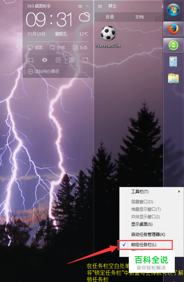This screenshot has height=282, width=184.
Task: Click the 09:31 clock display
Action: coord(49,19)
